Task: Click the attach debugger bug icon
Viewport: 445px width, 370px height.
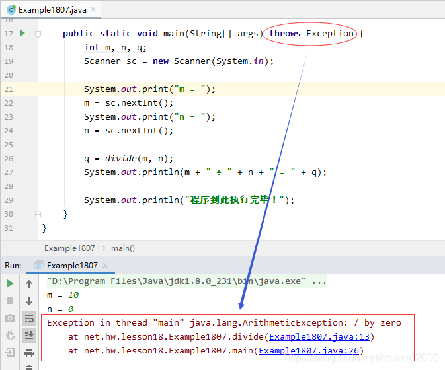Action: click(x=11, y=336)
